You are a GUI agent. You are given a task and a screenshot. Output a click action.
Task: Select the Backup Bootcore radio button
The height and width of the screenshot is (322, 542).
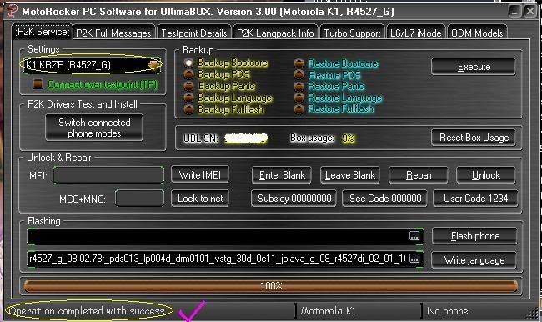tap(188, 63)
